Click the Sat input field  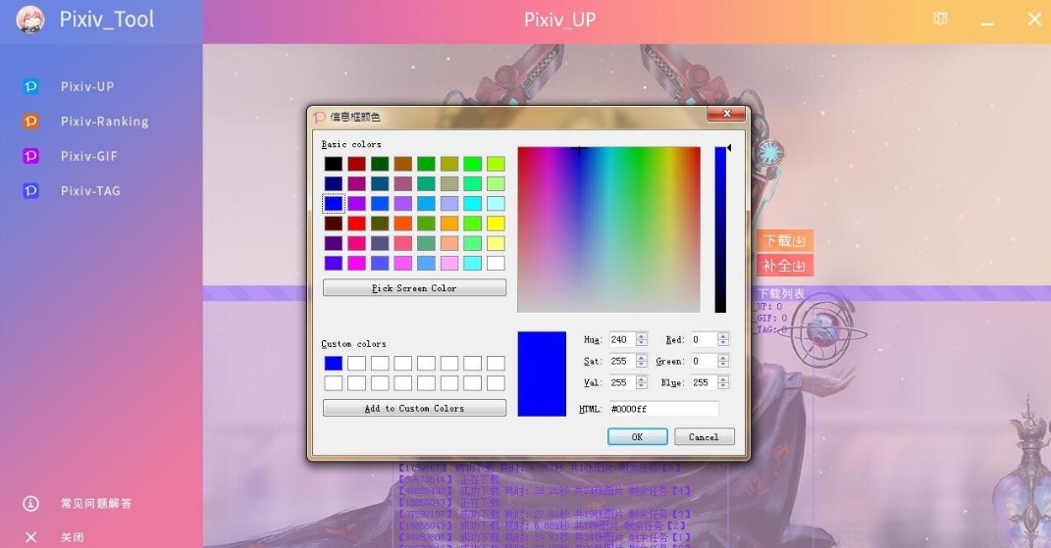pos(622,361)
